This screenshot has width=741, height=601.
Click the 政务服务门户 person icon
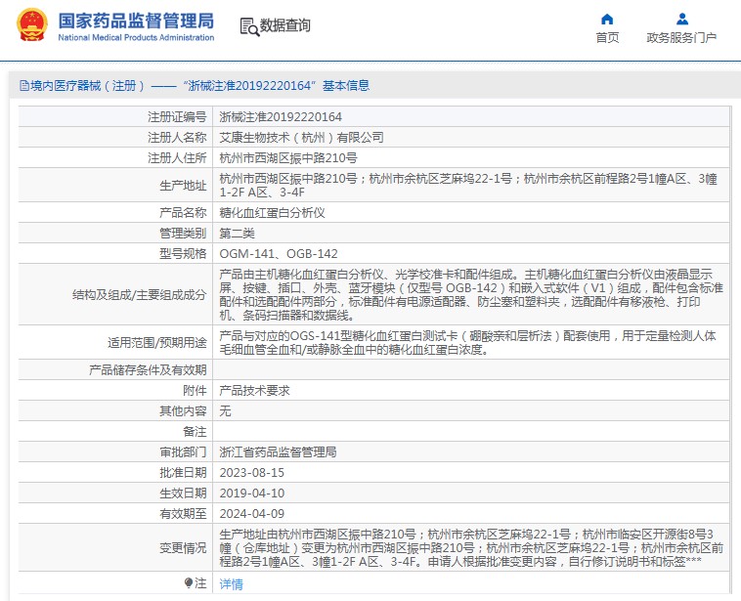(x=681, y=19)
